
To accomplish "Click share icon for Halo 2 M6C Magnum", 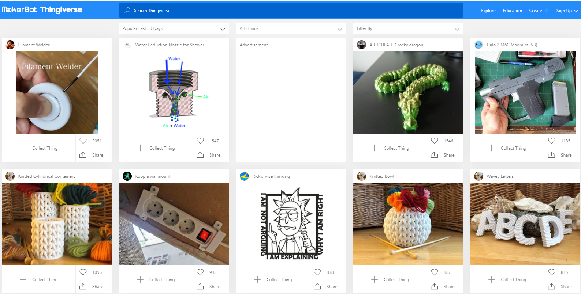I will pos(552,155).
